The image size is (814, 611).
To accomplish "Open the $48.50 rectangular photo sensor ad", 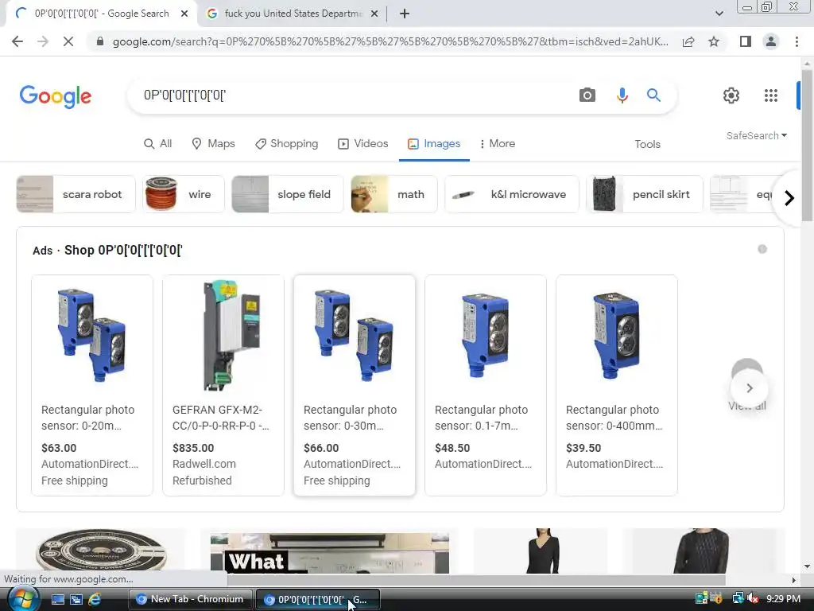I will pos(486,385).
